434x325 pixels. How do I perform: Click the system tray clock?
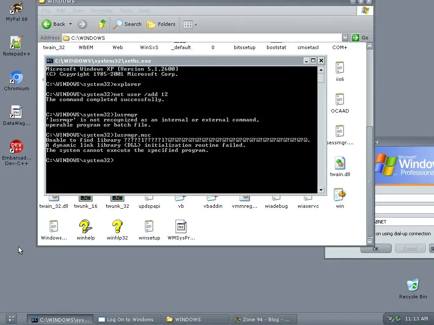416,319
